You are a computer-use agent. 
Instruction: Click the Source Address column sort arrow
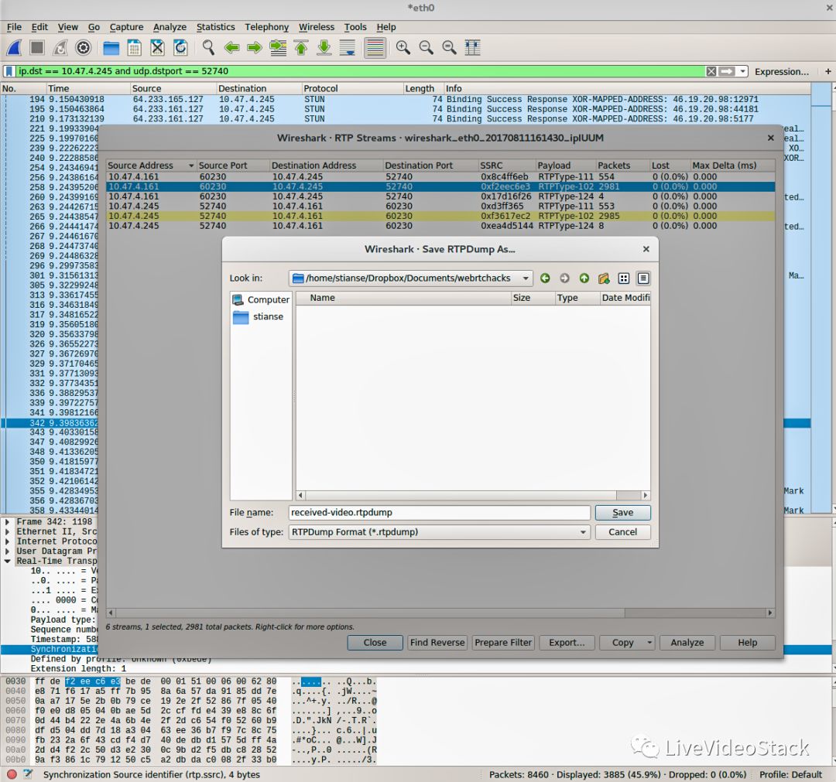[191, 166]
